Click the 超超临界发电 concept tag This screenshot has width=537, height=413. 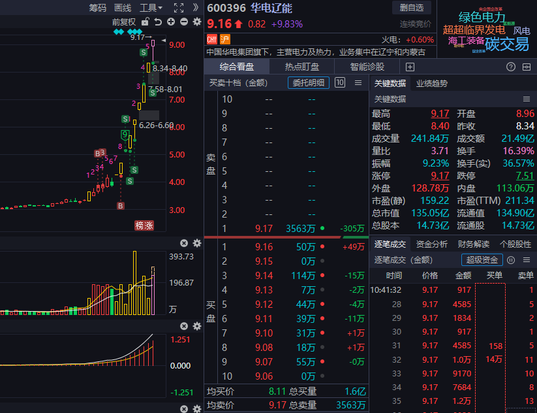[x=474, y=30]
